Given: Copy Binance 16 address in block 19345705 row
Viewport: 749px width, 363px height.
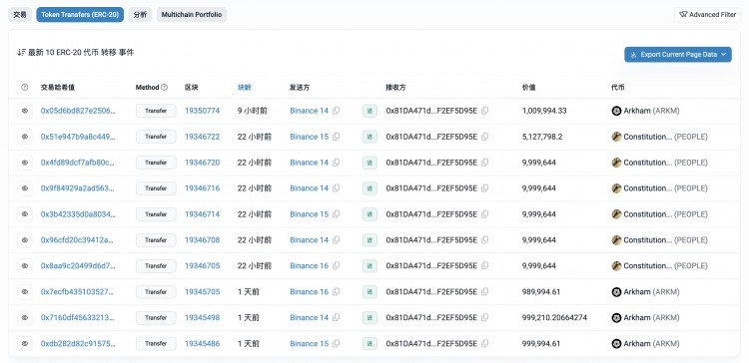Looking at the screenshot, I should (336, 292).
